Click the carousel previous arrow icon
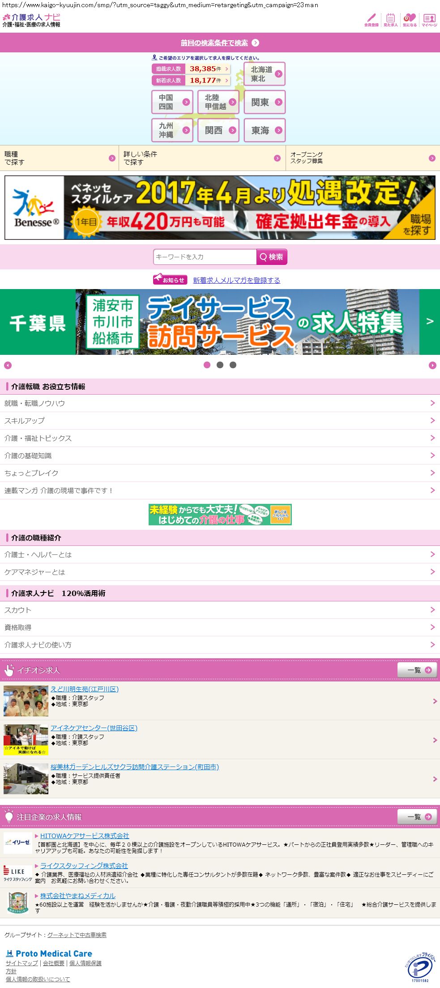 (8, 366)
